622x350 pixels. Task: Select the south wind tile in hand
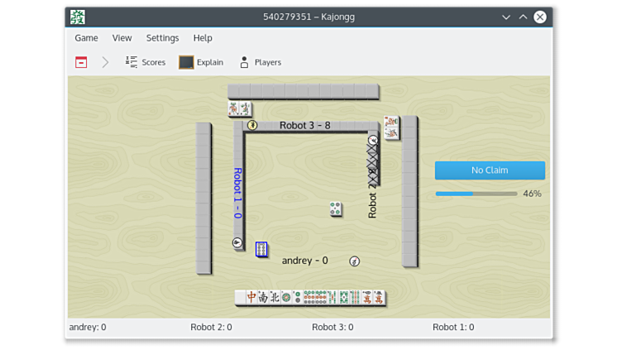coord(263,297)
